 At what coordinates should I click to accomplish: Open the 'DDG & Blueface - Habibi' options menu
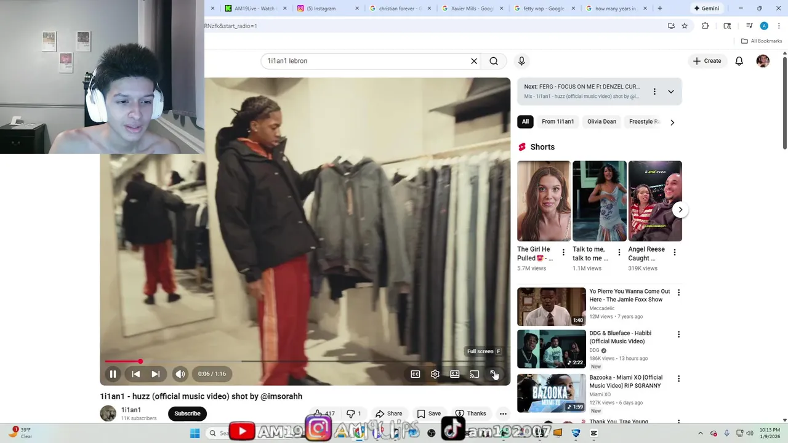point(678,335)
